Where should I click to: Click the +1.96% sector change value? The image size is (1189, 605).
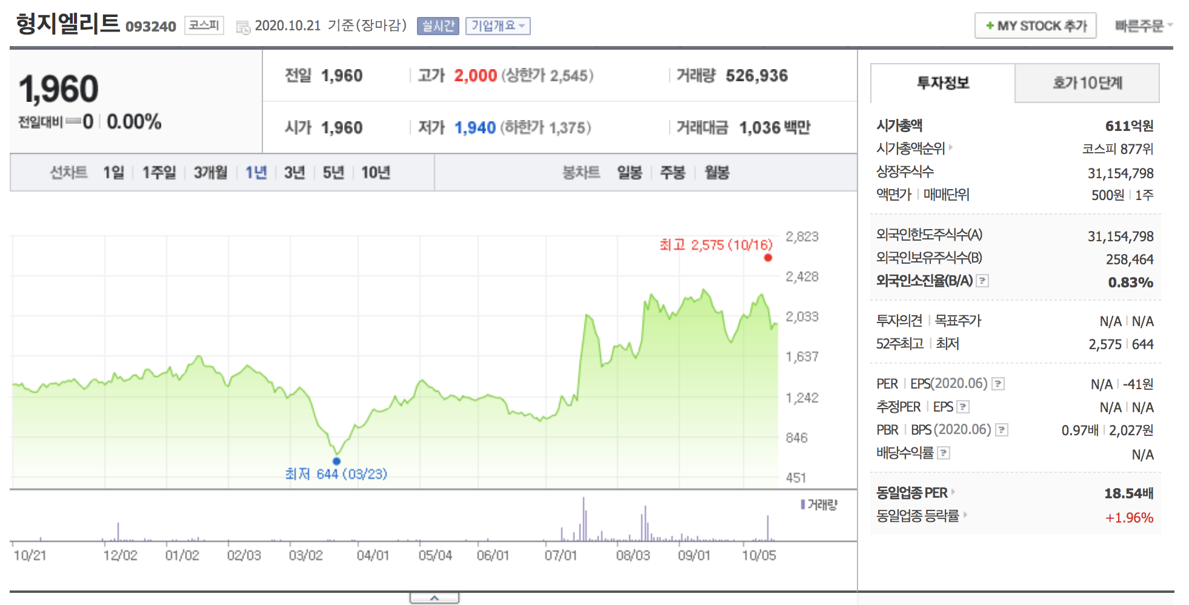[1129, 518]
